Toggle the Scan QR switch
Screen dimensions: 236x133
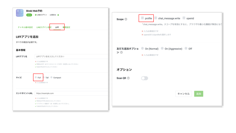[144, 78]
